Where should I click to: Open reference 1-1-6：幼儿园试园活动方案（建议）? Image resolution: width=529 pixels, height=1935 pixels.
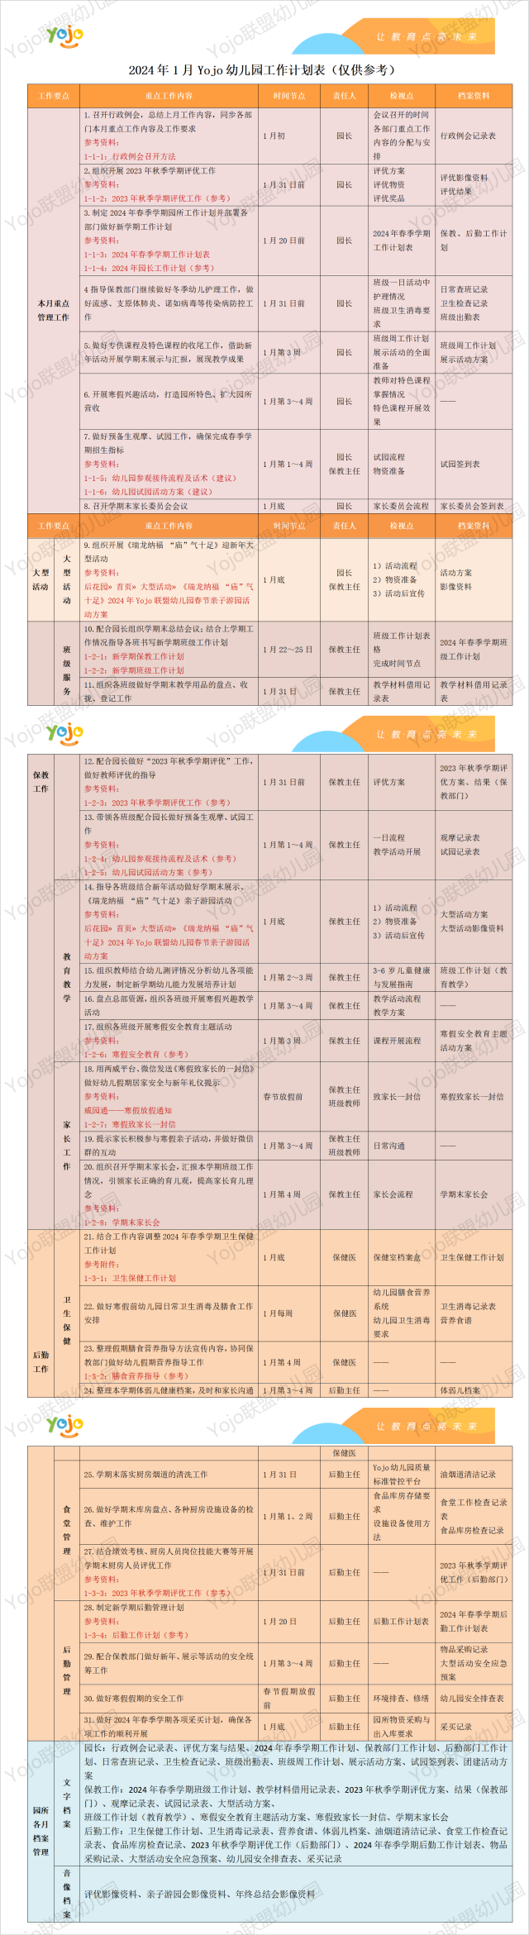click(x=148, y=492)
